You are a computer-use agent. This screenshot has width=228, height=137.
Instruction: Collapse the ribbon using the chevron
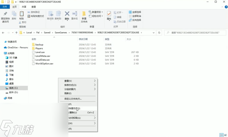(222, 7)
